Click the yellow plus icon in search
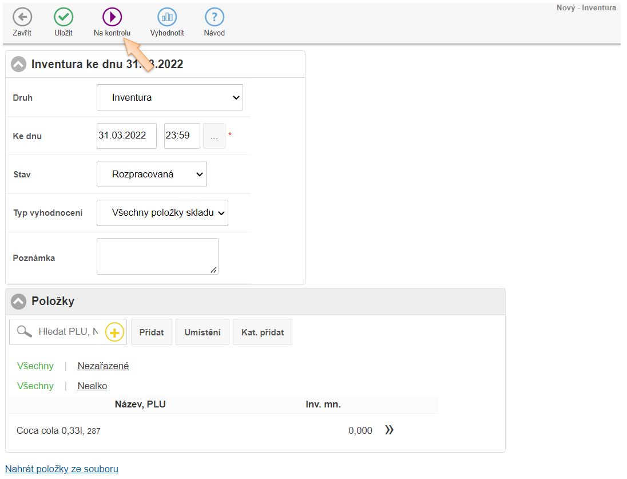Image resolution: width=627 pixels, height=479 pixels. tap(114, 332)
